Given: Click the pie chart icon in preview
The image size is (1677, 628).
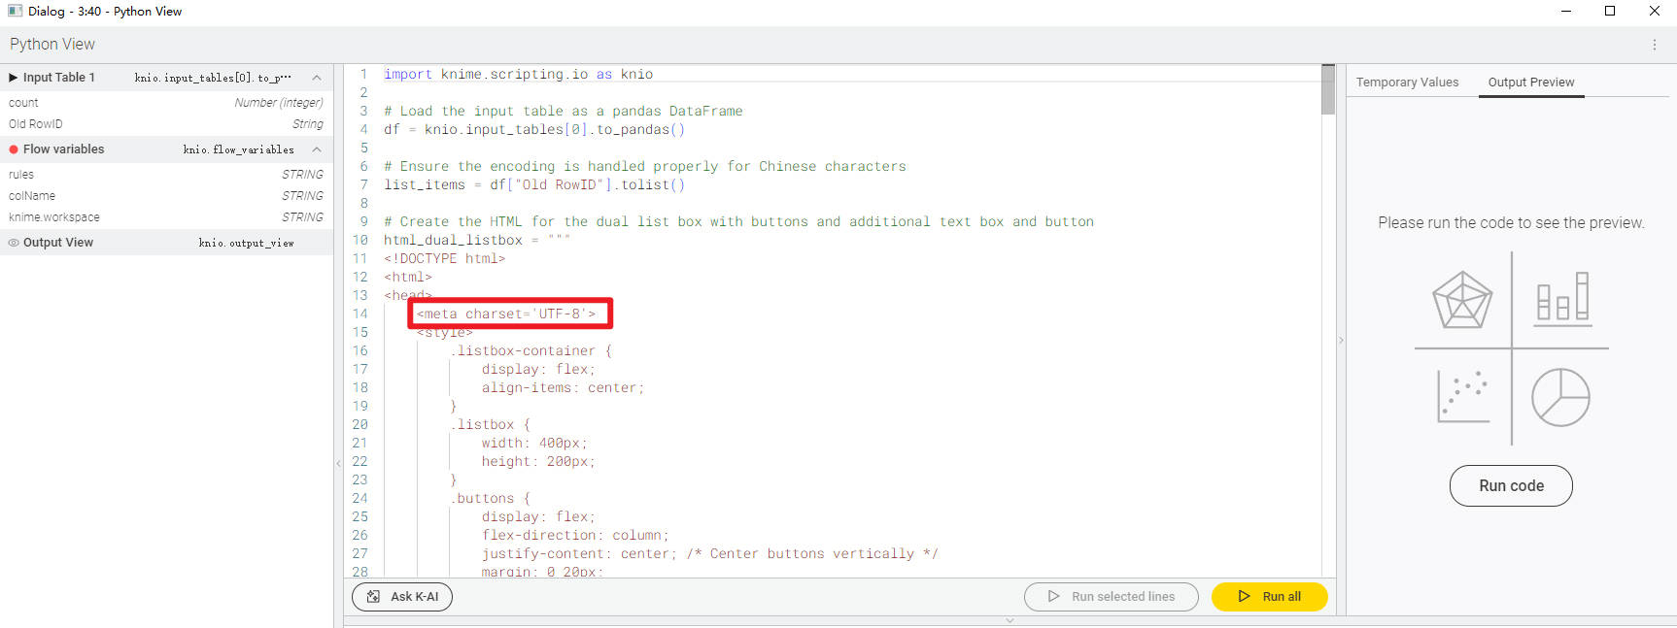Looking at the screenshot, I should click(x=1560, y=397).
